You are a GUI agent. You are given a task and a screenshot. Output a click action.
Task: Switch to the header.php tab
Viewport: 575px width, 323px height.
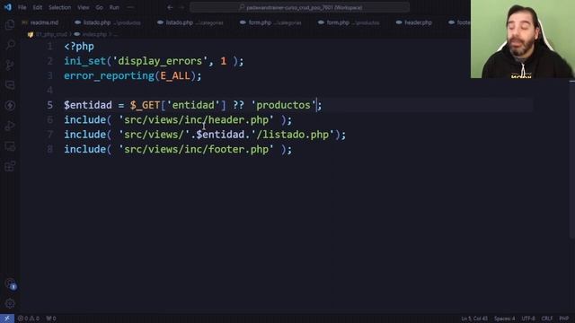tap(414, 22)
